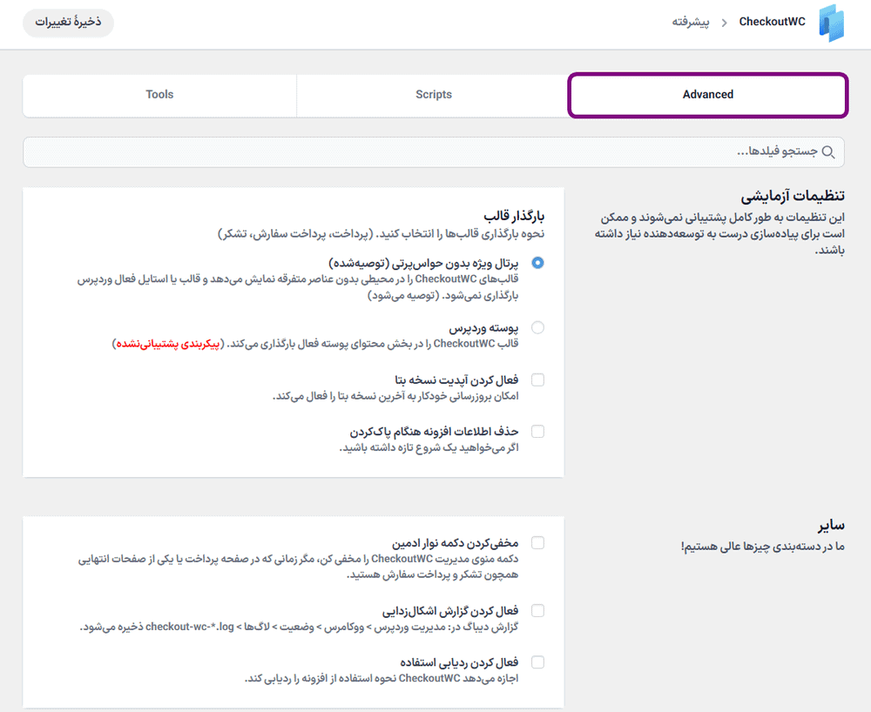The height and width of the screenshot is (712, 871).
Task: Focus the جستجو فیلدها search field
Action: tap(433, 152)
